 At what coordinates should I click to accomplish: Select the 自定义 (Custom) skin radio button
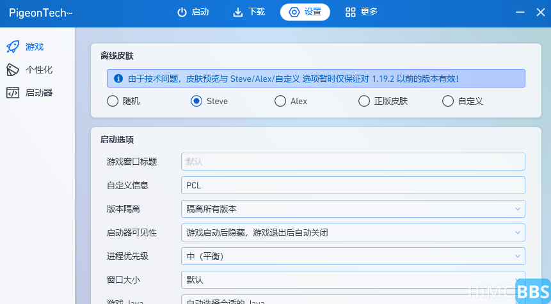[x=463, y=101]
